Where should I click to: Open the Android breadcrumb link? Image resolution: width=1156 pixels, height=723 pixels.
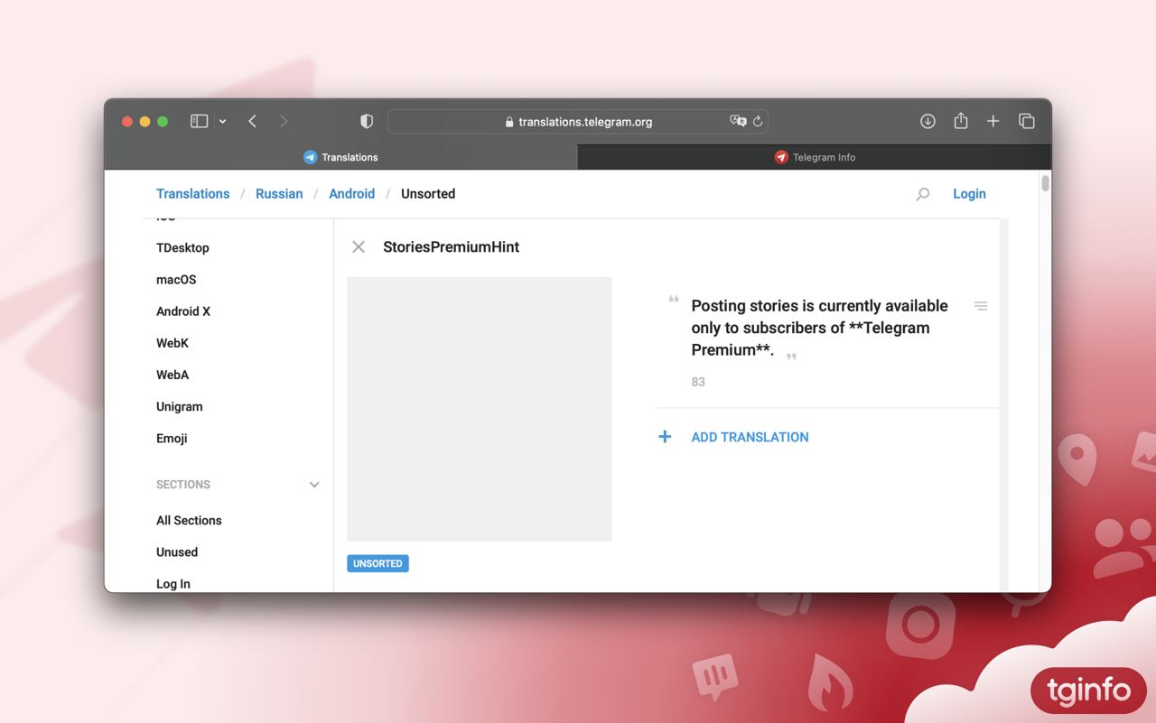pos(351,194)
